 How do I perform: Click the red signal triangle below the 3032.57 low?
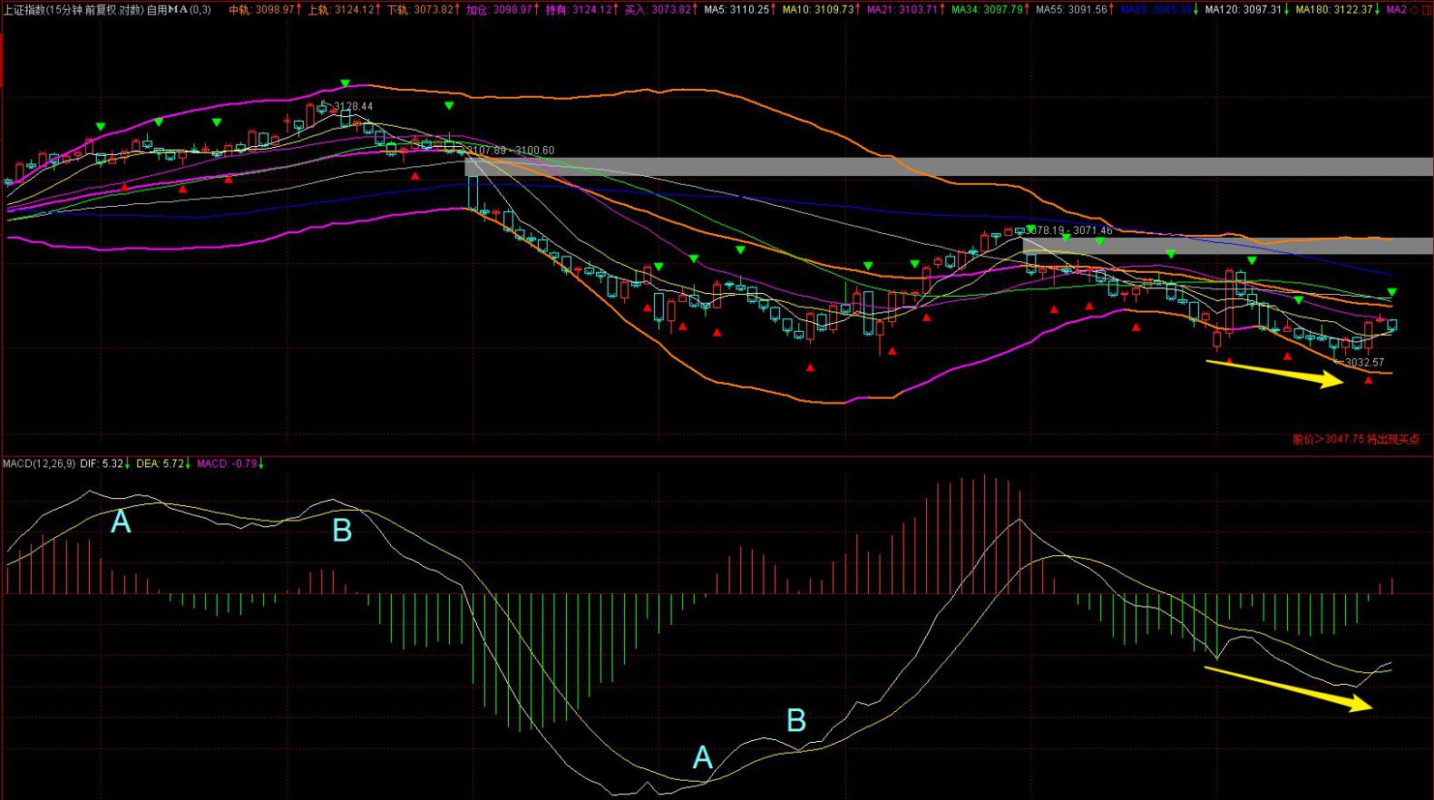point(1369,380)
